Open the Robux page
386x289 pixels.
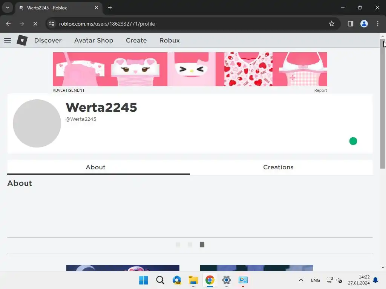pyautogui.click(x=169, y=40)
